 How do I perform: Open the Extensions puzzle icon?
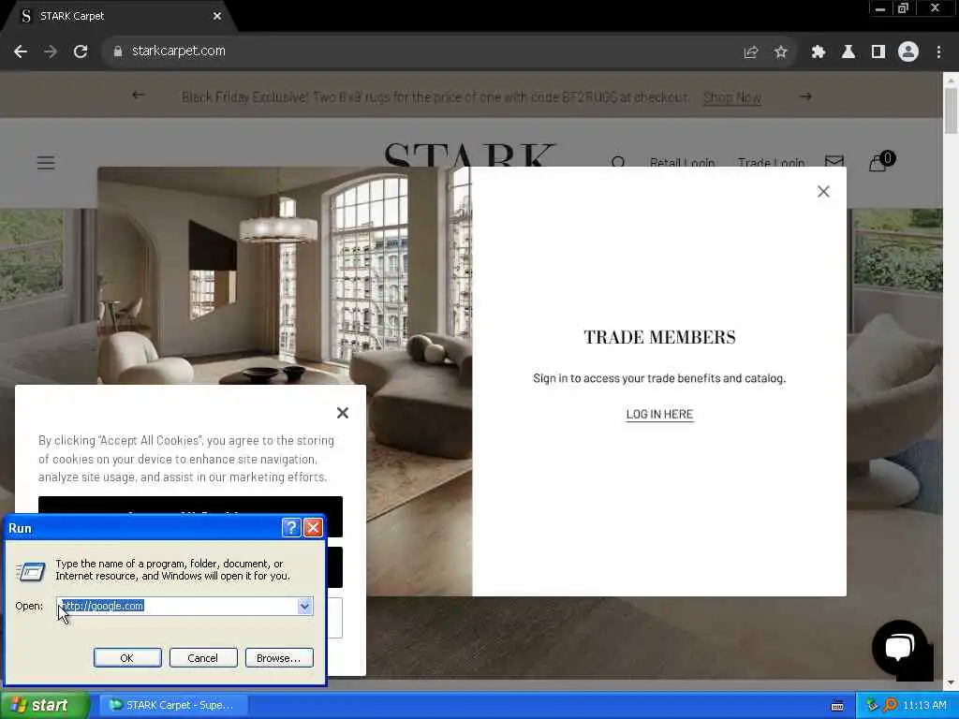tap(819, 52)
